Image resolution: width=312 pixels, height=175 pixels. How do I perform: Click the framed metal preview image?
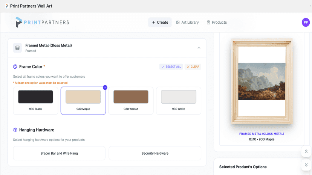tap(262, 81)
